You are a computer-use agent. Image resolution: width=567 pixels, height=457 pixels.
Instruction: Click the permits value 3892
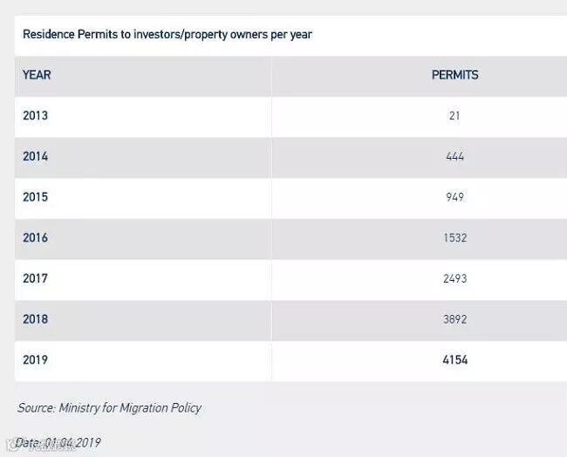tap(454, 319)
